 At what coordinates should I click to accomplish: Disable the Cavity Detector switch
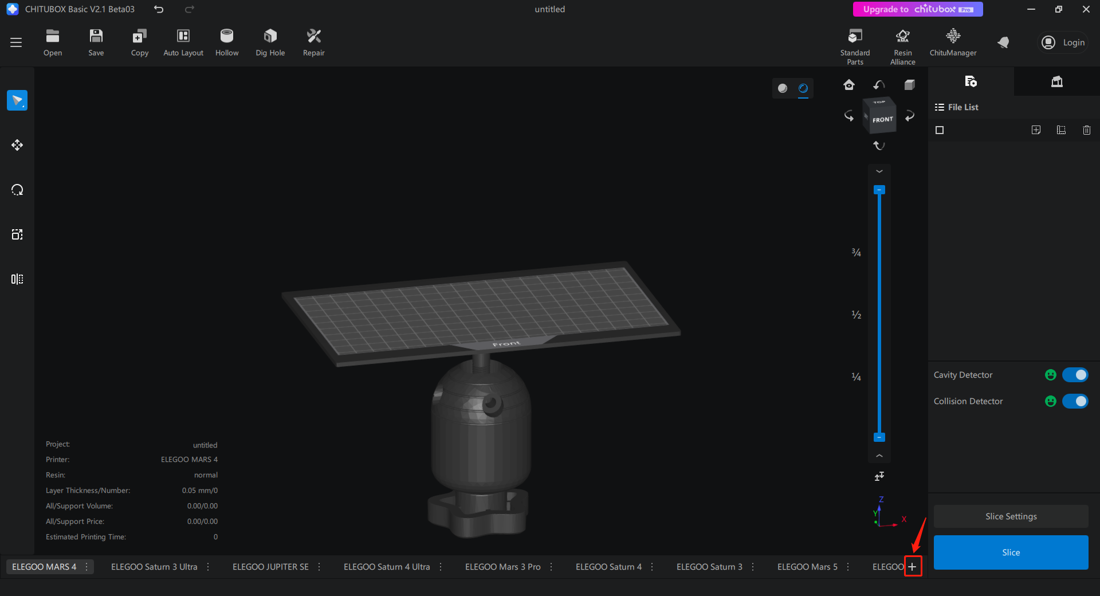(1075, 375)
